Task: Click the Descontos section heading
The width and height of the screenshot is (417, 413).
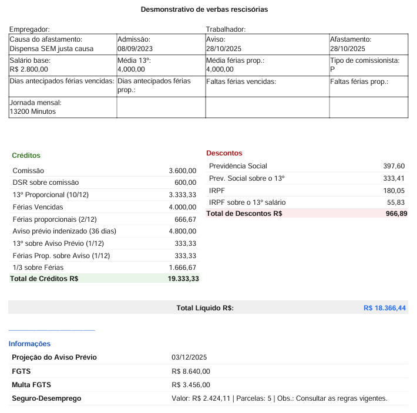Action: [224, 153]
